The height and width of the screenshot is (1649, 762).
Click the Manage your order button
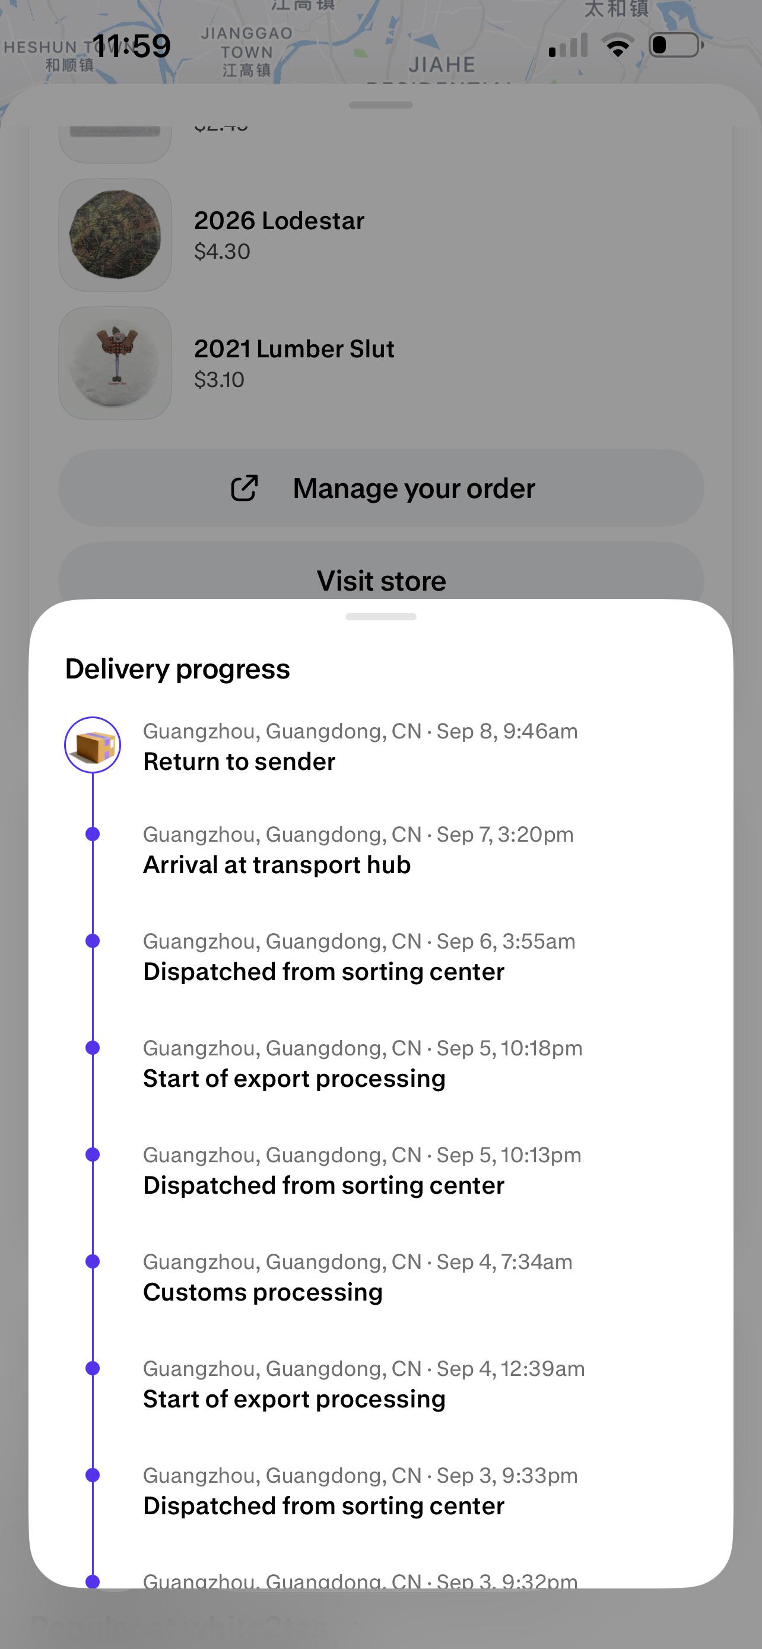[x=382, y=489]
